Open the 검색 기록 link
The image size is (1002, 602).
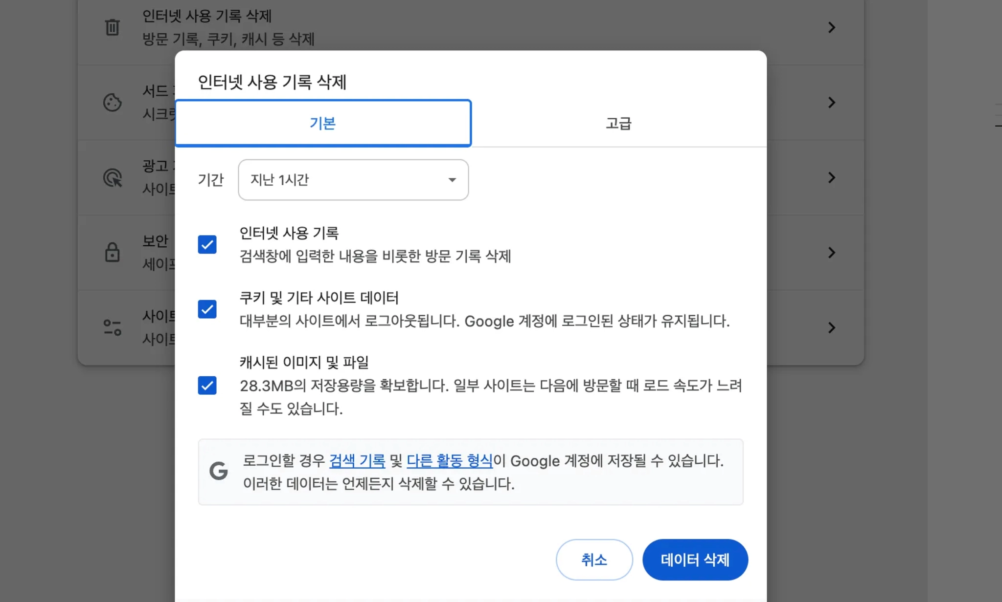[357, 460]
